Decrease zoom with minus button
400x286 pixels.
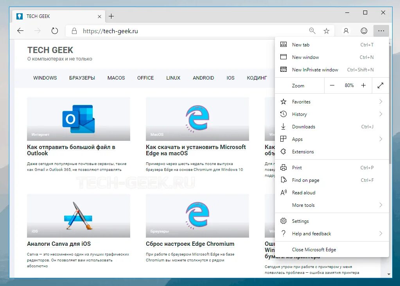click(332, 85)
